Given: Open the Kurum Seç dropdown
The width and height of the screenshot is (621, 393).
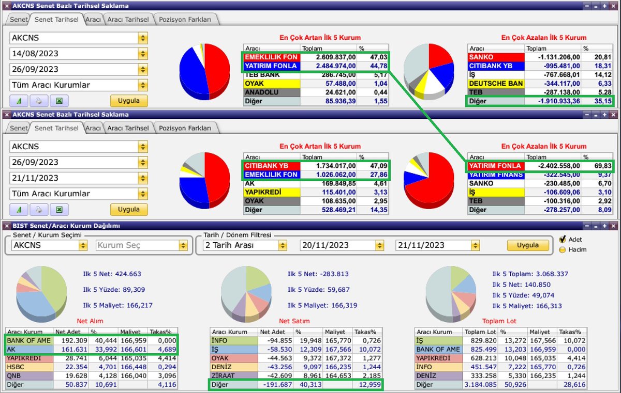Looking at the screenshot, I should point(183,245).
